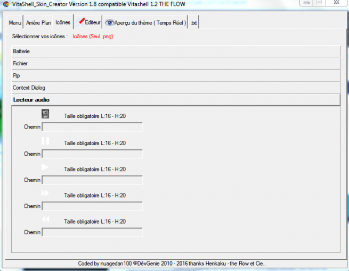Expand the Ftp section
The height and width of the screenshot is (271, 349).
(x=176, y=75)
